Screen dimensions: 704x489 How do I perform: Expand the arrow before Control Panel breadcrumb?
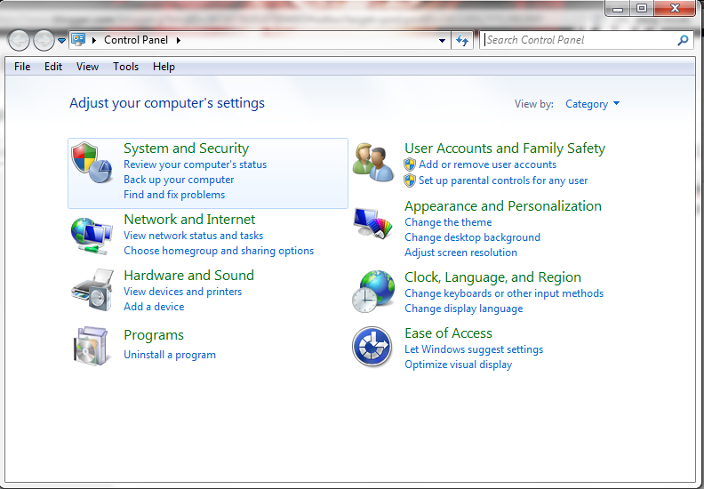click(x=94, y=40)
